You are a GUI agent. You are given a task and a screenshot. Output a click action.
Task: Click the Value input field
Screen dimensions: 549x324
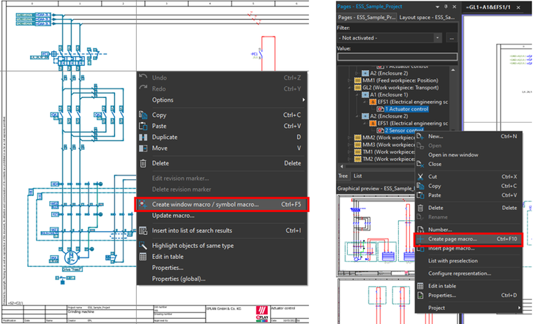[397, 56]
